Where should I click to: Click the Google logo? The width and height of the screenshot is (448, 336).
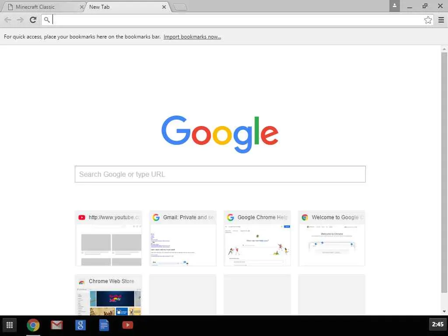[220, 134]
